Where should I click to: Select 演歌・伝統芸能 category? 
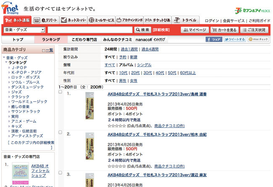pyautogui.click(x=24, y=131)
